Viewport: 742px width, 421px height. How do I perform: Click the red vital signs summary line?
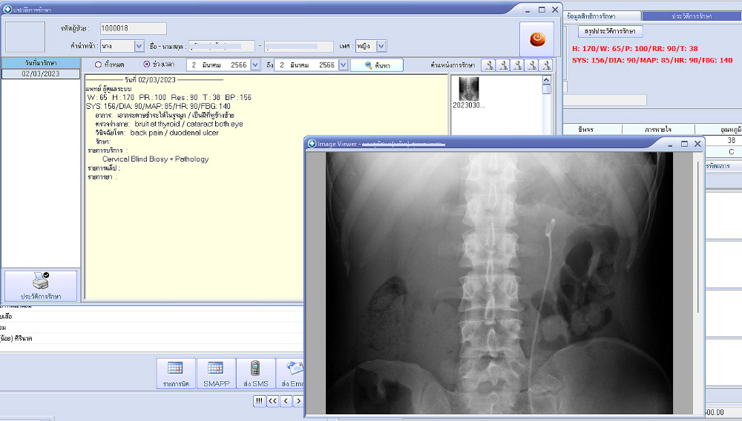click(652, 54)
